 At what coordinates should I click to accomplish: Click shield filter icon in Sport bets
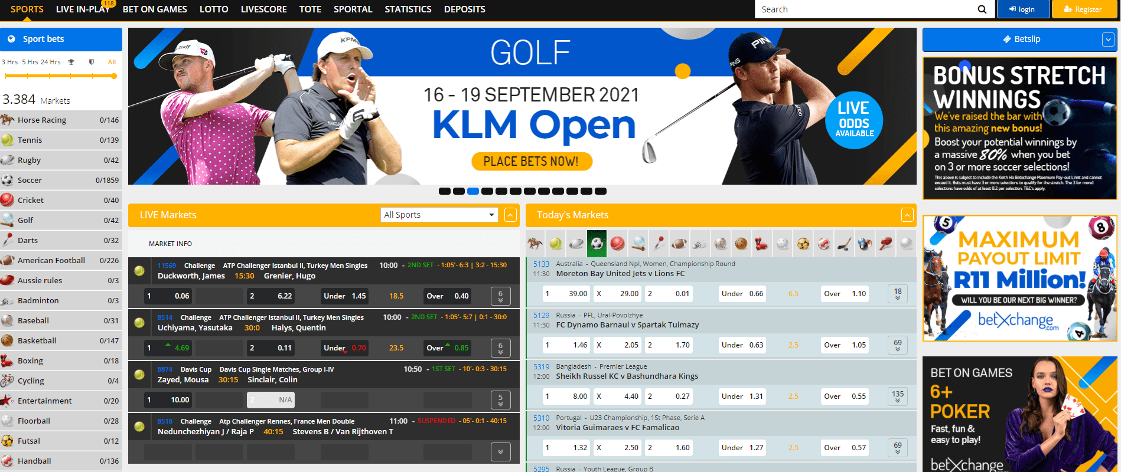(x=92, y=62)
